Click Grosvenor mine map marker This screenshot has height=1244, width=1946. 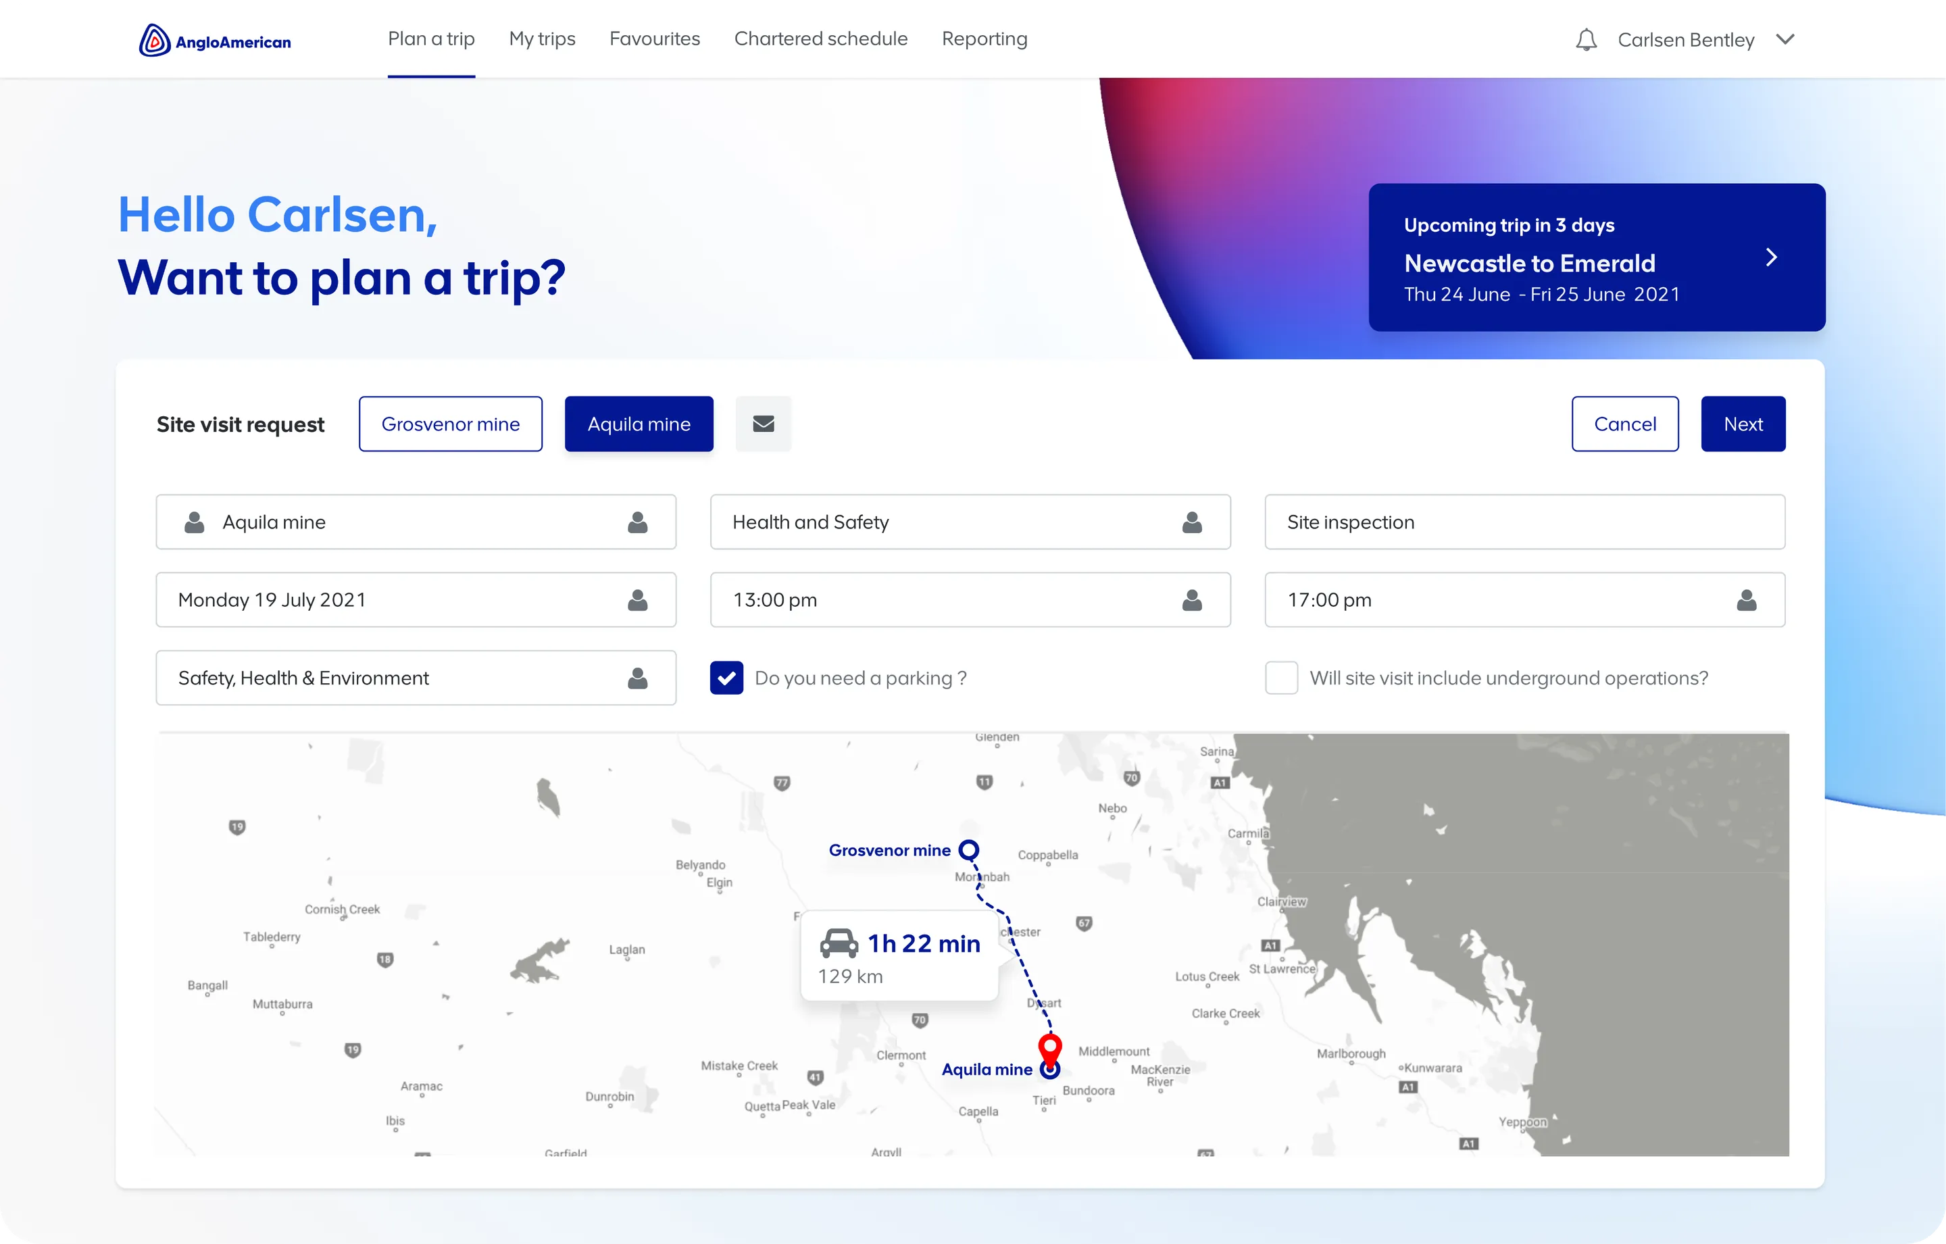(968, 849)
